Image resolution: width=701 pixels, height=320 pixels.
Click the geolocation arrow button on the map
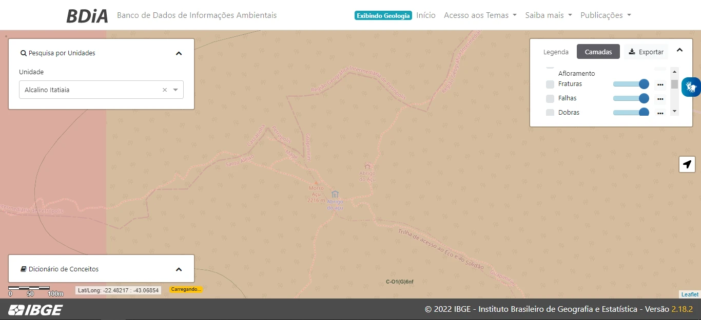pos(687,164)
